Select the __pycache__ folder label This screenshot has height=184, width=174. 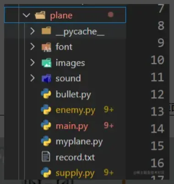[x=80, y=32]
